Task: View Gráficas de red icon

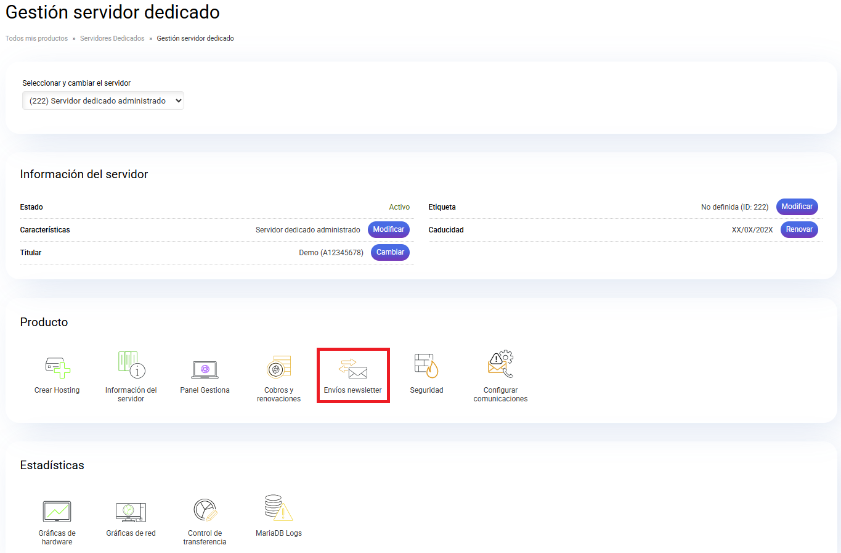Action: [131, 511]
